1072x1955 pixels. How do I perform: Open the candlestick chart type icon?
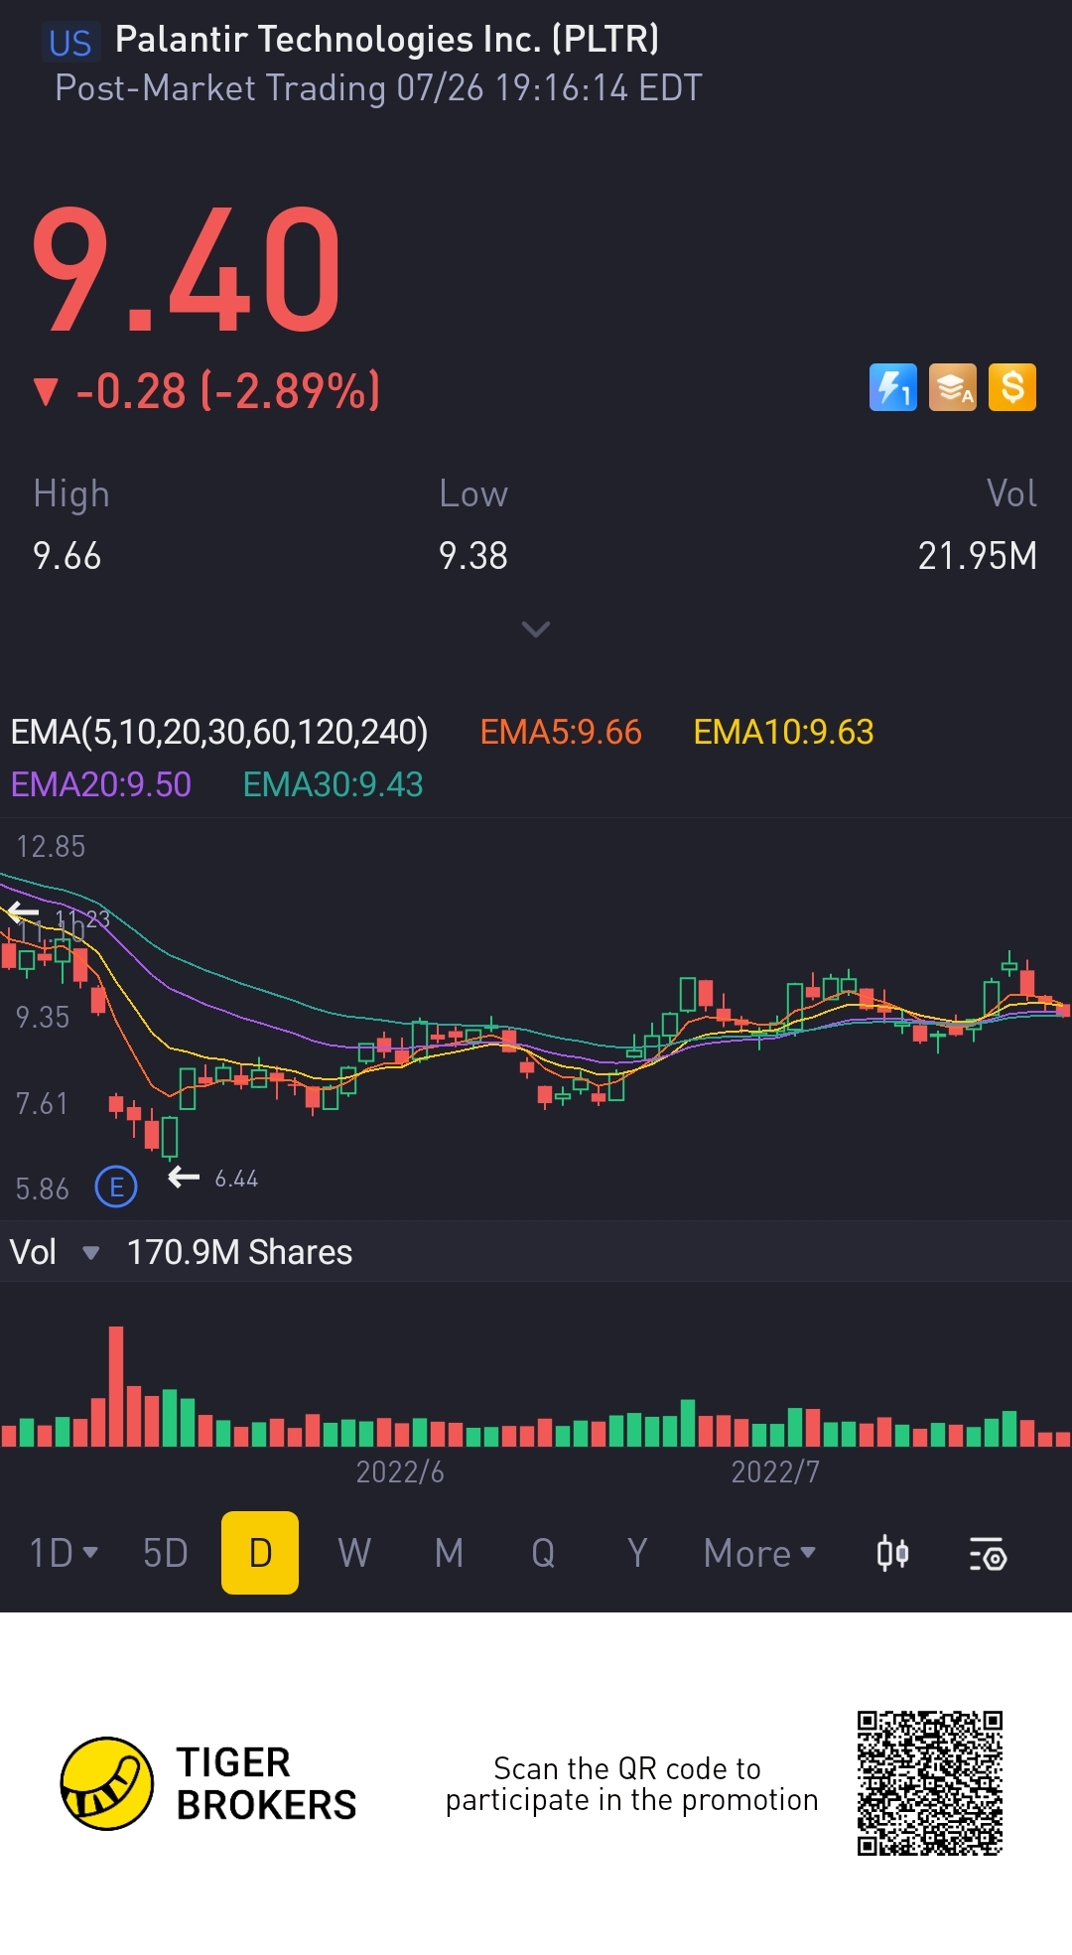pos(892,1553)
